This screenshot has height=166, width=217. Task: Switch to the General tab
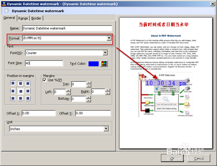point(9,18)
